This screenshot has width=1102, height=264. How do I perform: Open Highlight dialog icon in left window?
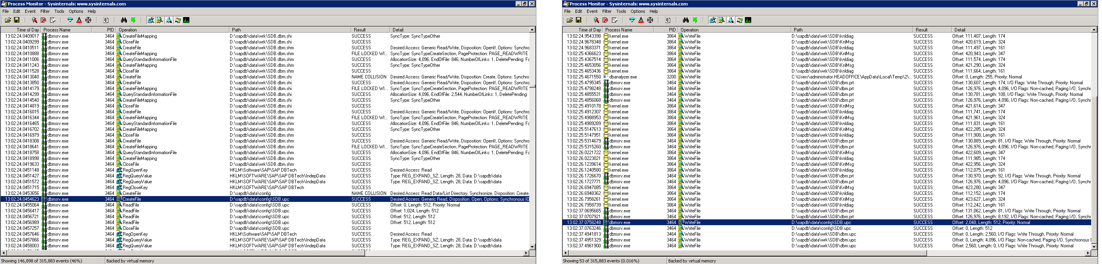pyautogui.click(x=79, y=20)
